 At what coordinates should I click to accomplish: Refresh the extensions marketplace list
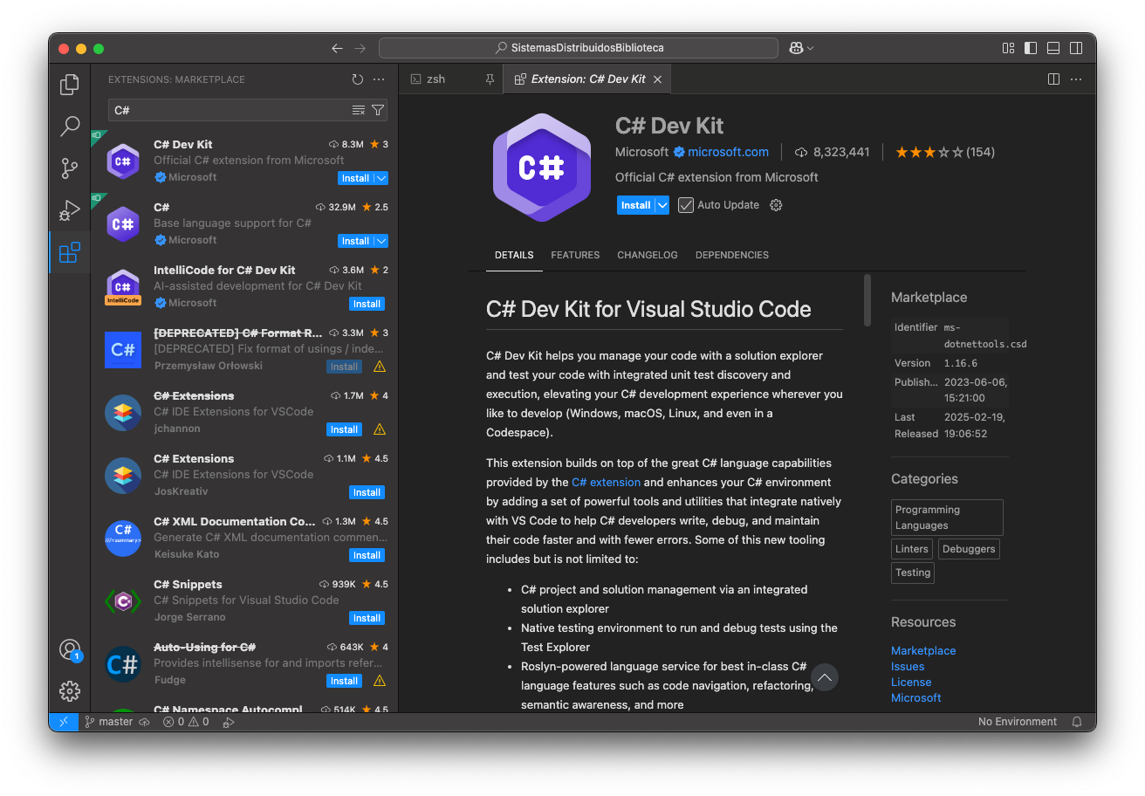[357, 79]
